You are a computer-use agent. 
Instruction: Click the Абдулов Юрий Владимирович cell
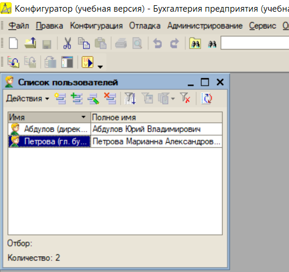point(156,129)
